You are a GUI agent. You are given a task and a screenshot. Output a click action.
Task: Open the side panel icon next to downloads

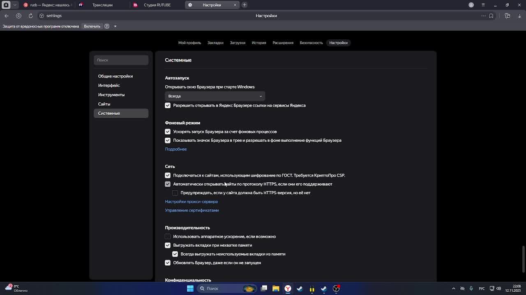(508, 16)
